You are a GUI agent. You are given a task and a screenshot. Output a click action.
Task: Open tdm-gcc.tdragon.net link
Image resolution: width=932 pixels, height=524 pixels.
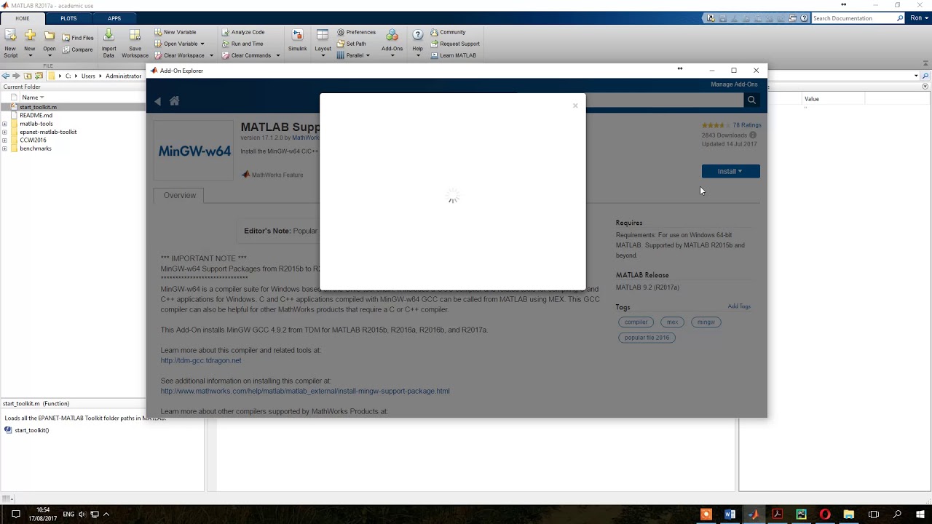pyautogui.click(x=201, y=360)
